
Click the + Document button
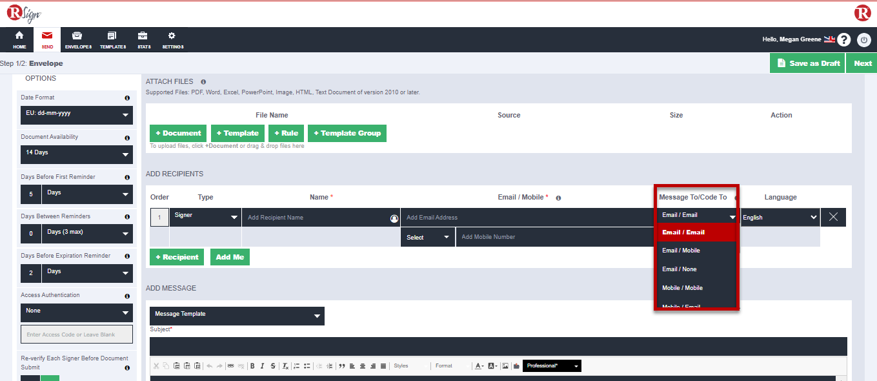coord(178,133)
